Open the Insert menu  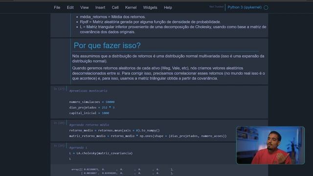[x=100, y=8]
